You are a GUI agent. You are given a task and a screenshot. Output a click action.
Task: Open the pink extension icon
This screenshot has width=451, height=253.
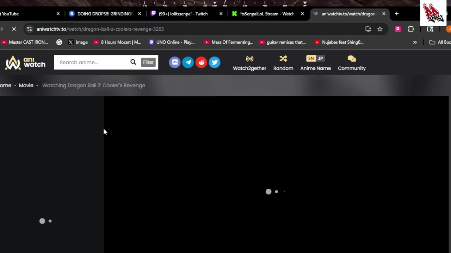[x=398, y=29]
